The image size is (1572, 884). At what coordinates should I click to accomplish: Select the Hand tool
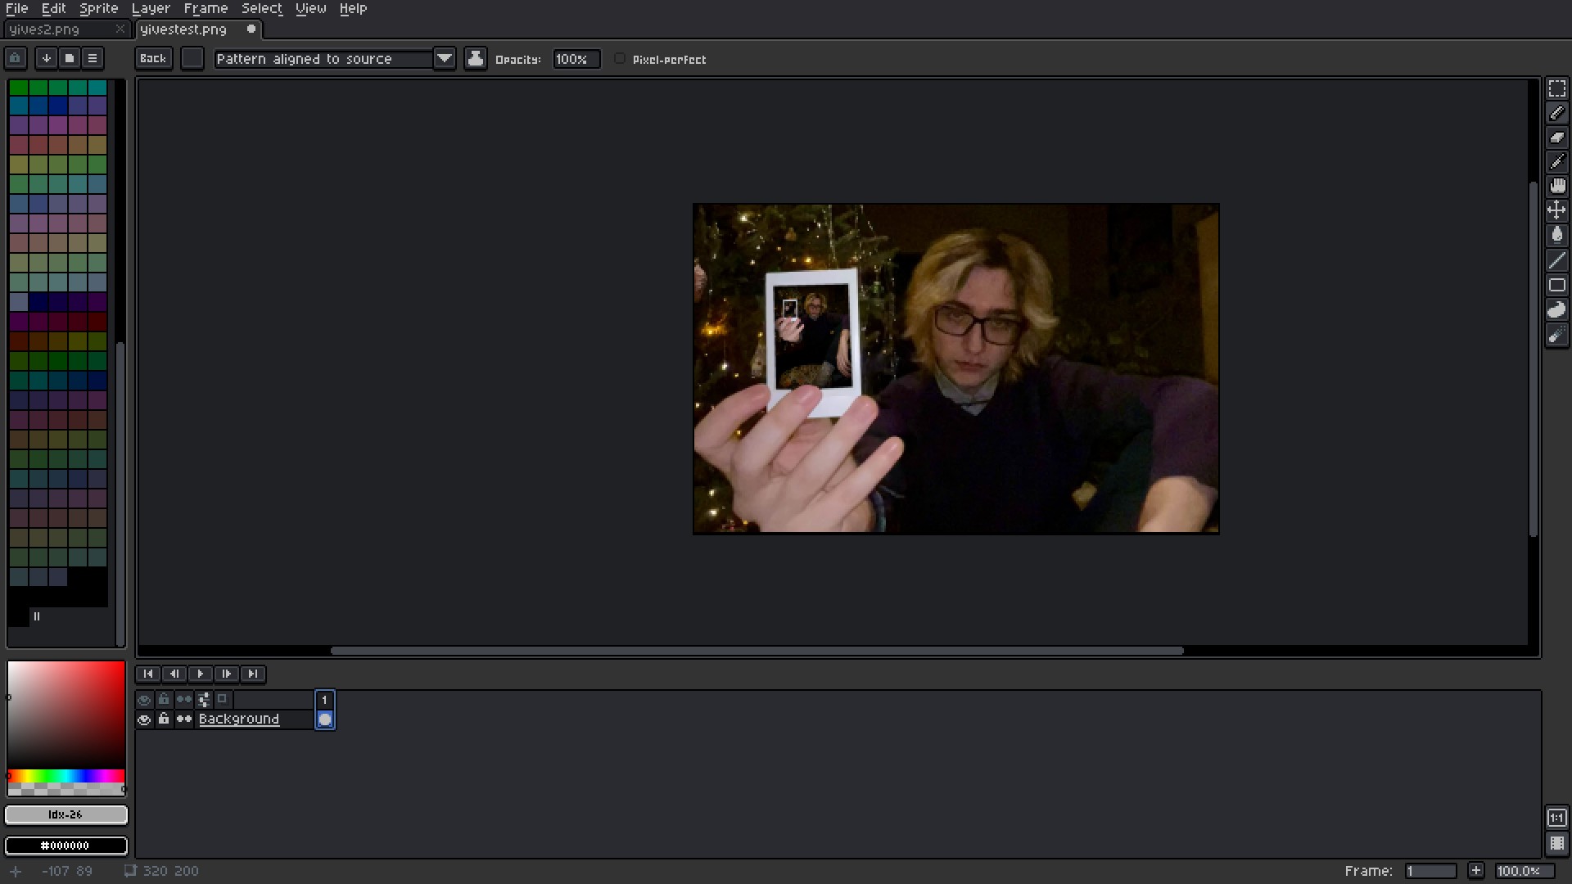1556,187
